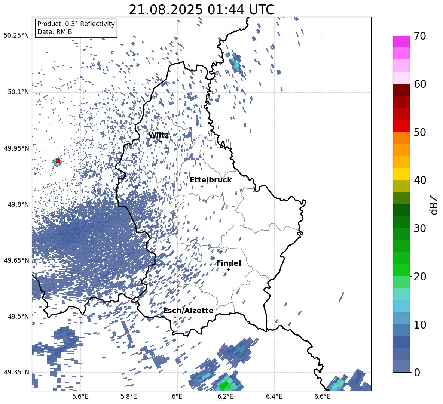Click the 49.5°N latitude tick label
This screenshot has width=443, height=404.
(18, 317)
